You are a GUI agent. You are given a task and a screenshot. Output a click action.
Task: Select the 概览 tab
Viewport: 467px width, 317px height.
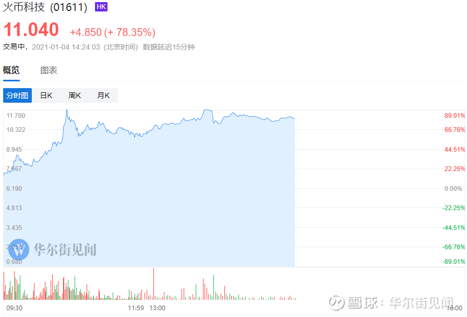pyautogui.click(x=11, y=70)
